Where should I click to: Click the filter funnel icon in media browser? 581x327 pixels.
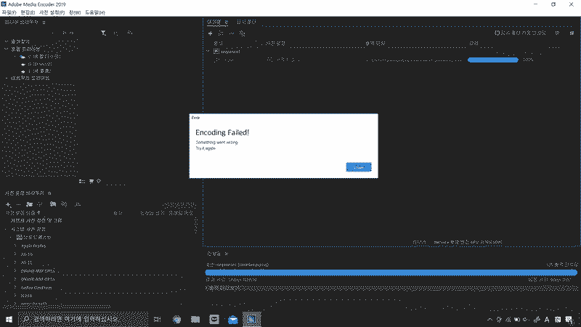[x=104, y=33]
